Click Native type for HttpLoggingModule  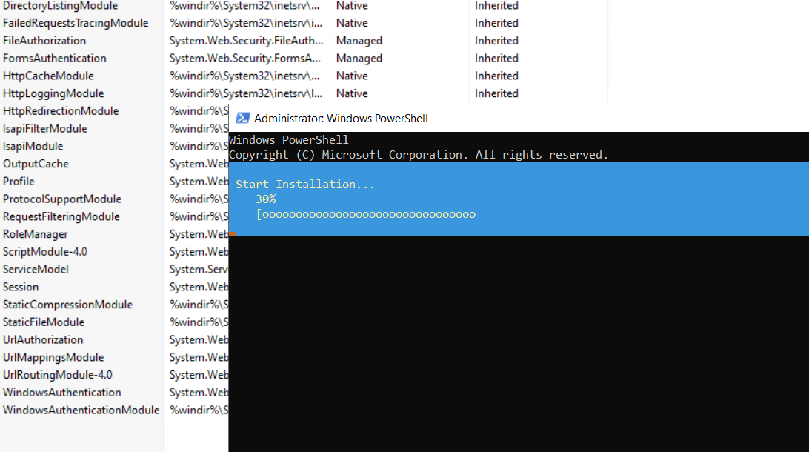tap(352, 93)
